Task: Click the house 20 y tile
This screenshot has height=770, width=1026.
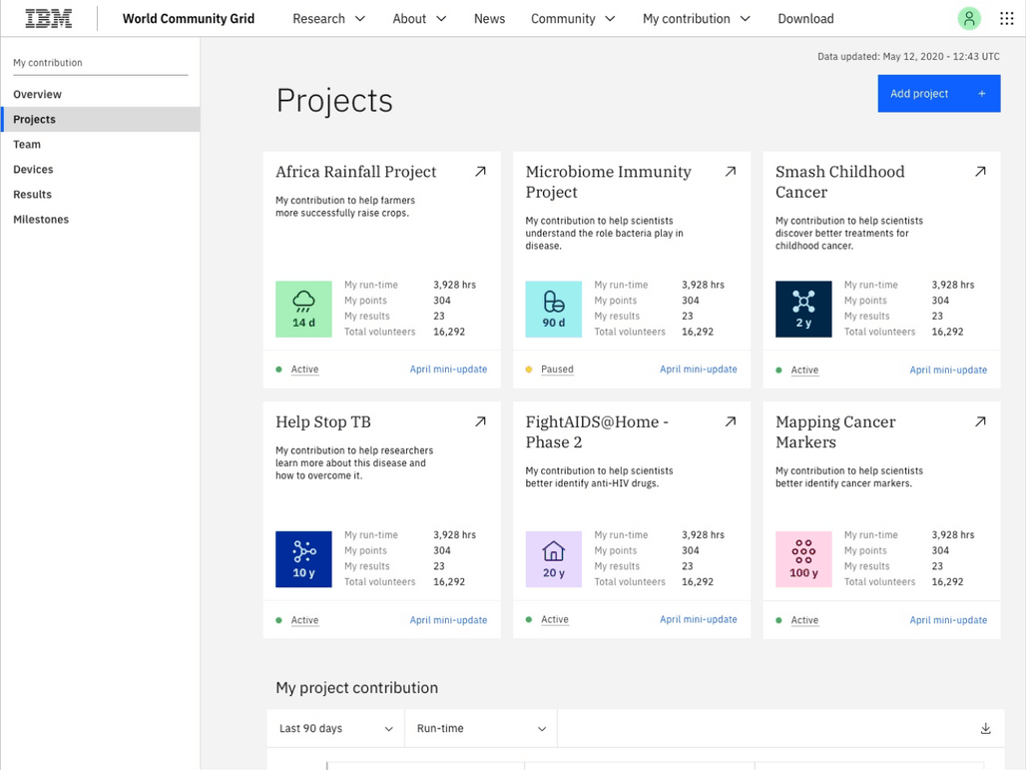Action: click(x=554, y=559)
